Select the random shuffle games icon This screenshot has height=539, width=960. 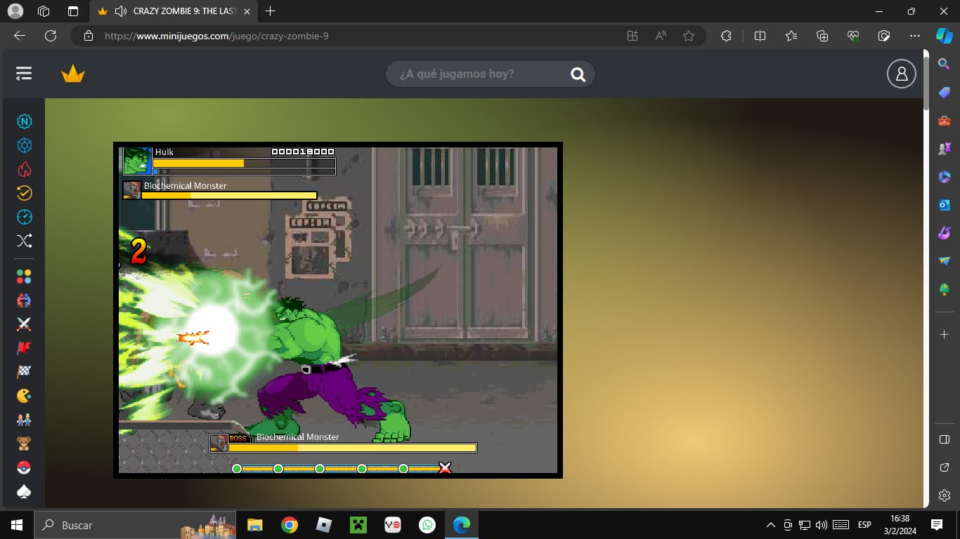pyautogui.click(x=24, y=241)
